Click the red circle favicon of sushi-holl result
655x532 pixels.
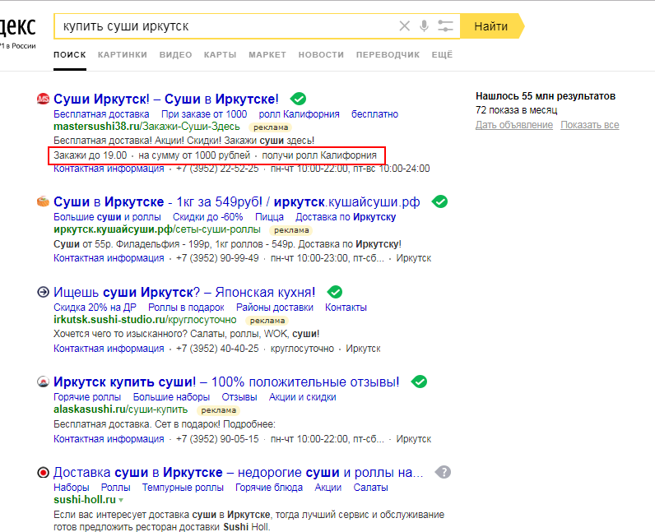click(43, 472)
